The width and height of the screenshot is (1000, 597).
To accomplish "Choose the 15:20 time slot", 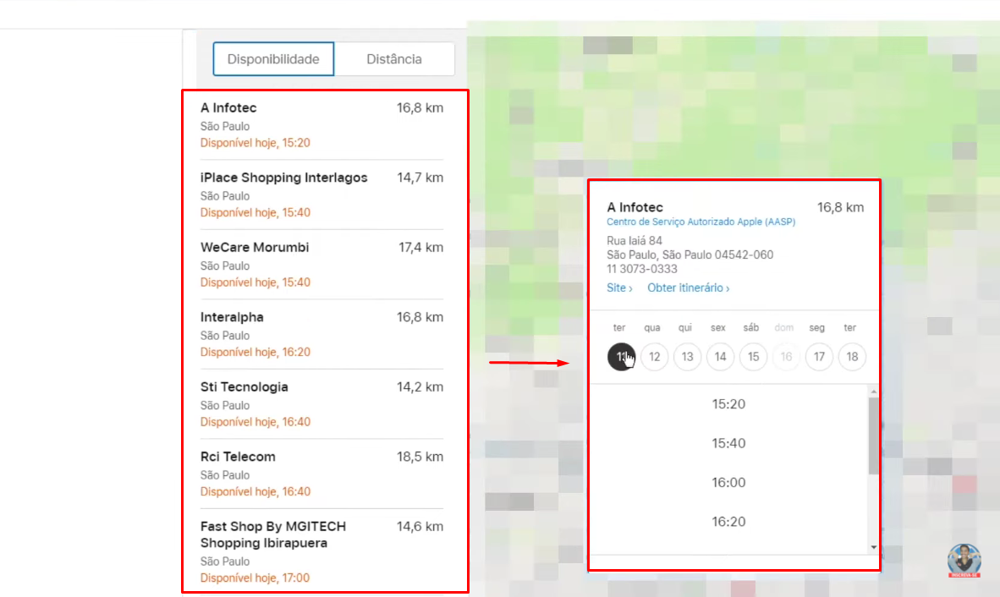I will point(728,404).
